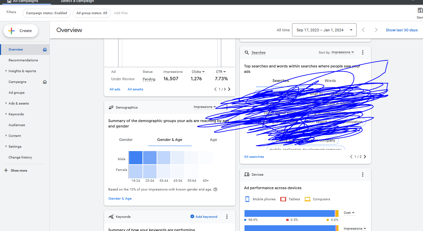Click the Campaign status: Enabled filter chip
This screenshot has width=423, height=231.
click(x=46, y=13)
